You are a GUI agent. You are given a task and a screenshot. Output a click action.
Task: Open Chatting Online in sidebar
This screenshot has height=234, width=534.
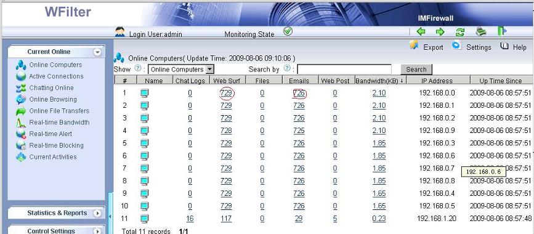(x=51, y=88)
